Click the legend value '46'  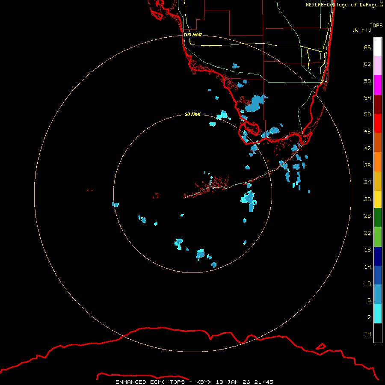click(x=367, y=131)
